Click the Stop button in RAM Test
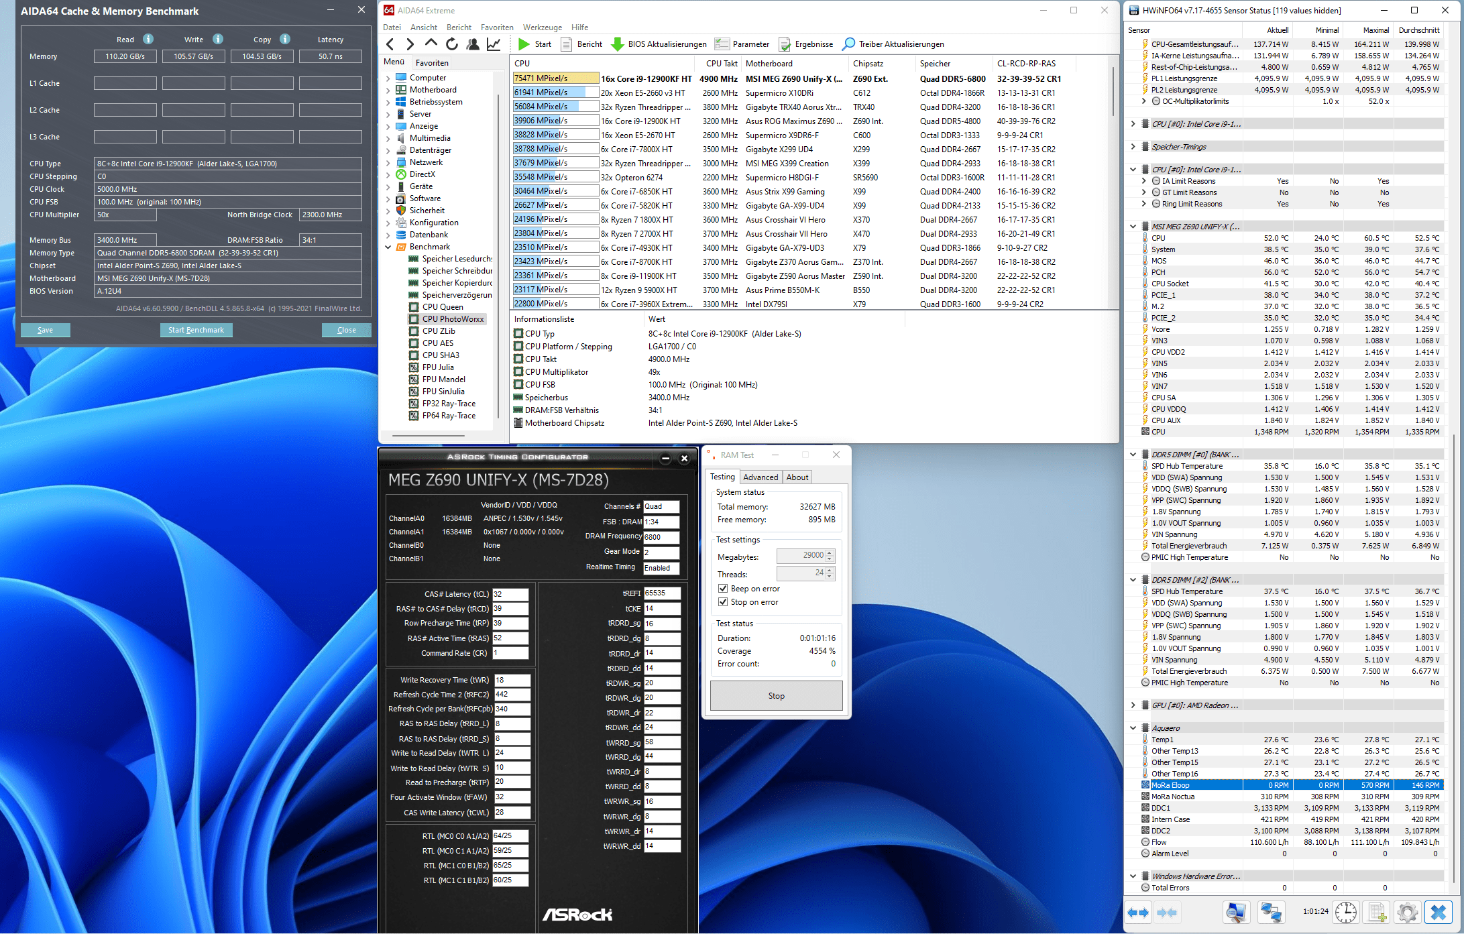1464x934 pixels. [776, 696]
